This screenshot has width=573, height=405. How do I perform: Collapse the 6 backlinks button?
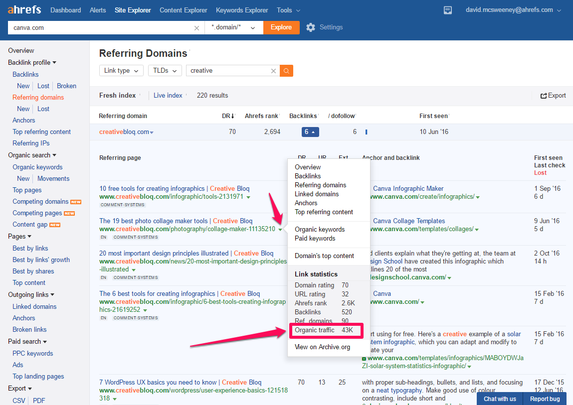[310, 132]
